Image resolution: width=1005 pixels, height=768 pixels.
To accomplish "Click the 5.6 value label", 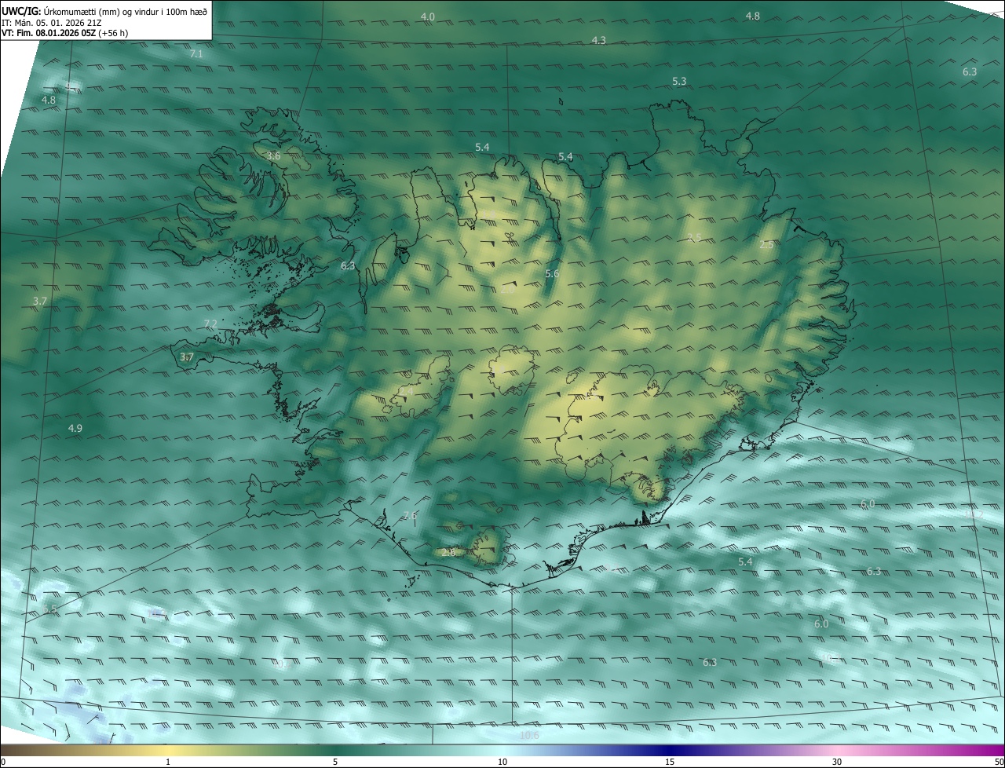I will pyautogui.click(x=552, y=274).
